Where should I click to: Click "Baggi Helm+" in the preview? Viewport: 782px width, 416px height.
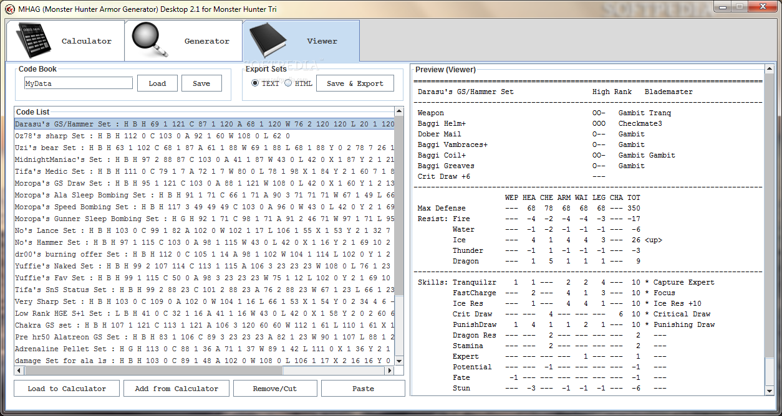[x=442, y=123]
